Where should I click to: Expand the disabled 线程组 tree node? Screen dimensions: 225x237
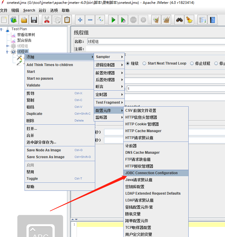7,46
